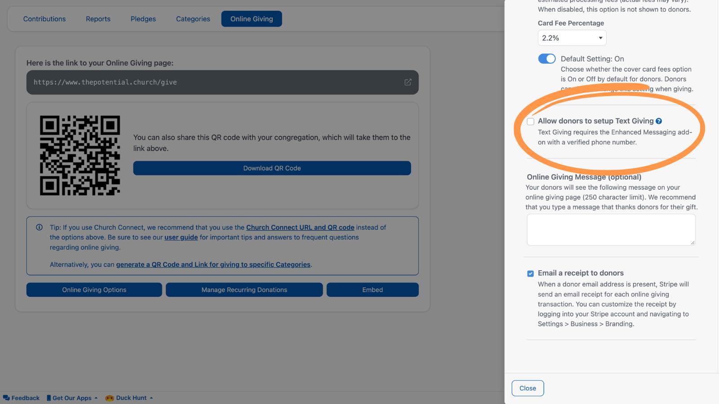The width and height of the screenshot is (719, 404).
Task: Click the Feedback link
Action: pos(26,398)
